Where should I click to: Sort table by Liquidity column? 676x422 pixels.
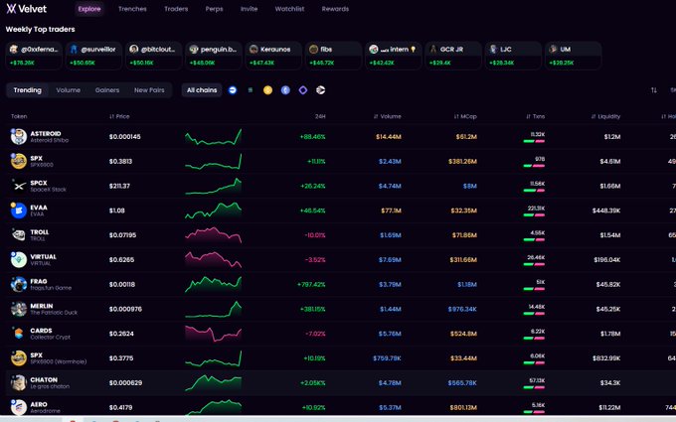tap(605, 116)
